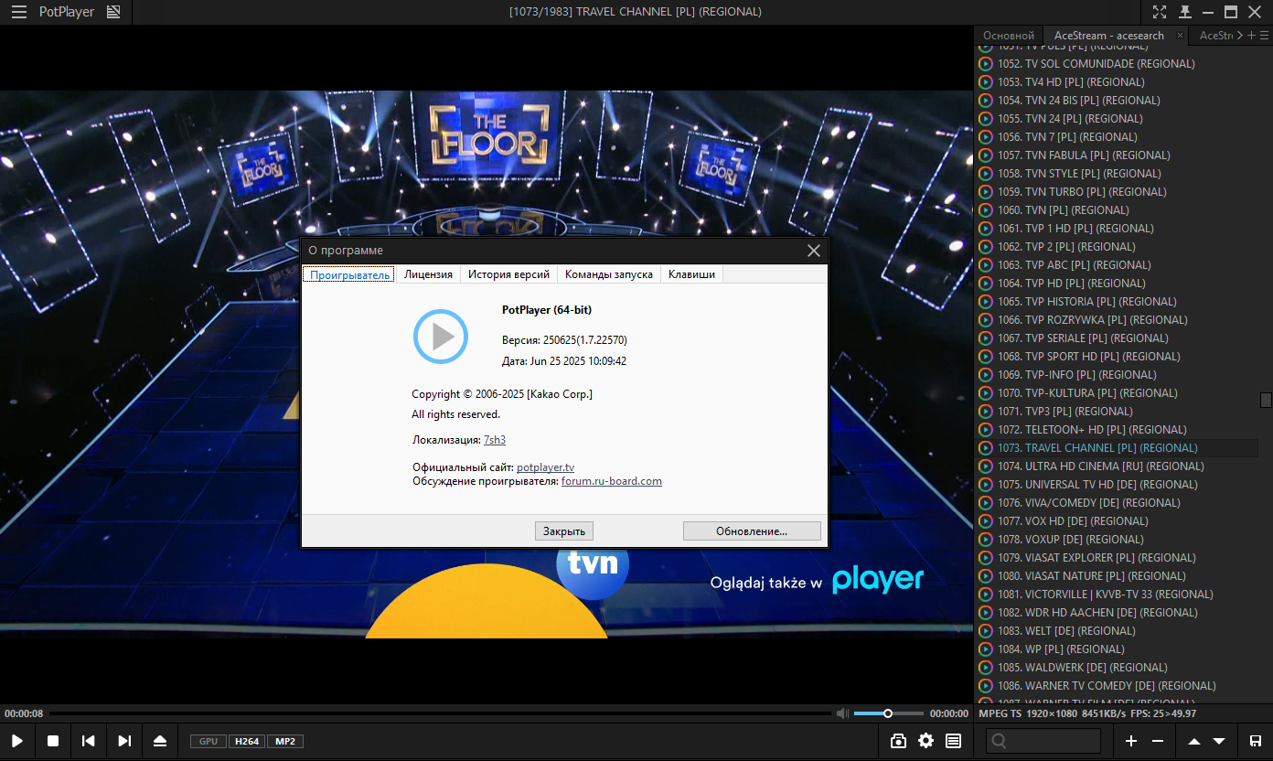The height and width of the screenshot is (761, 1273).
Task: Close the О программе dialog
Action: click(x=814, y=251)
